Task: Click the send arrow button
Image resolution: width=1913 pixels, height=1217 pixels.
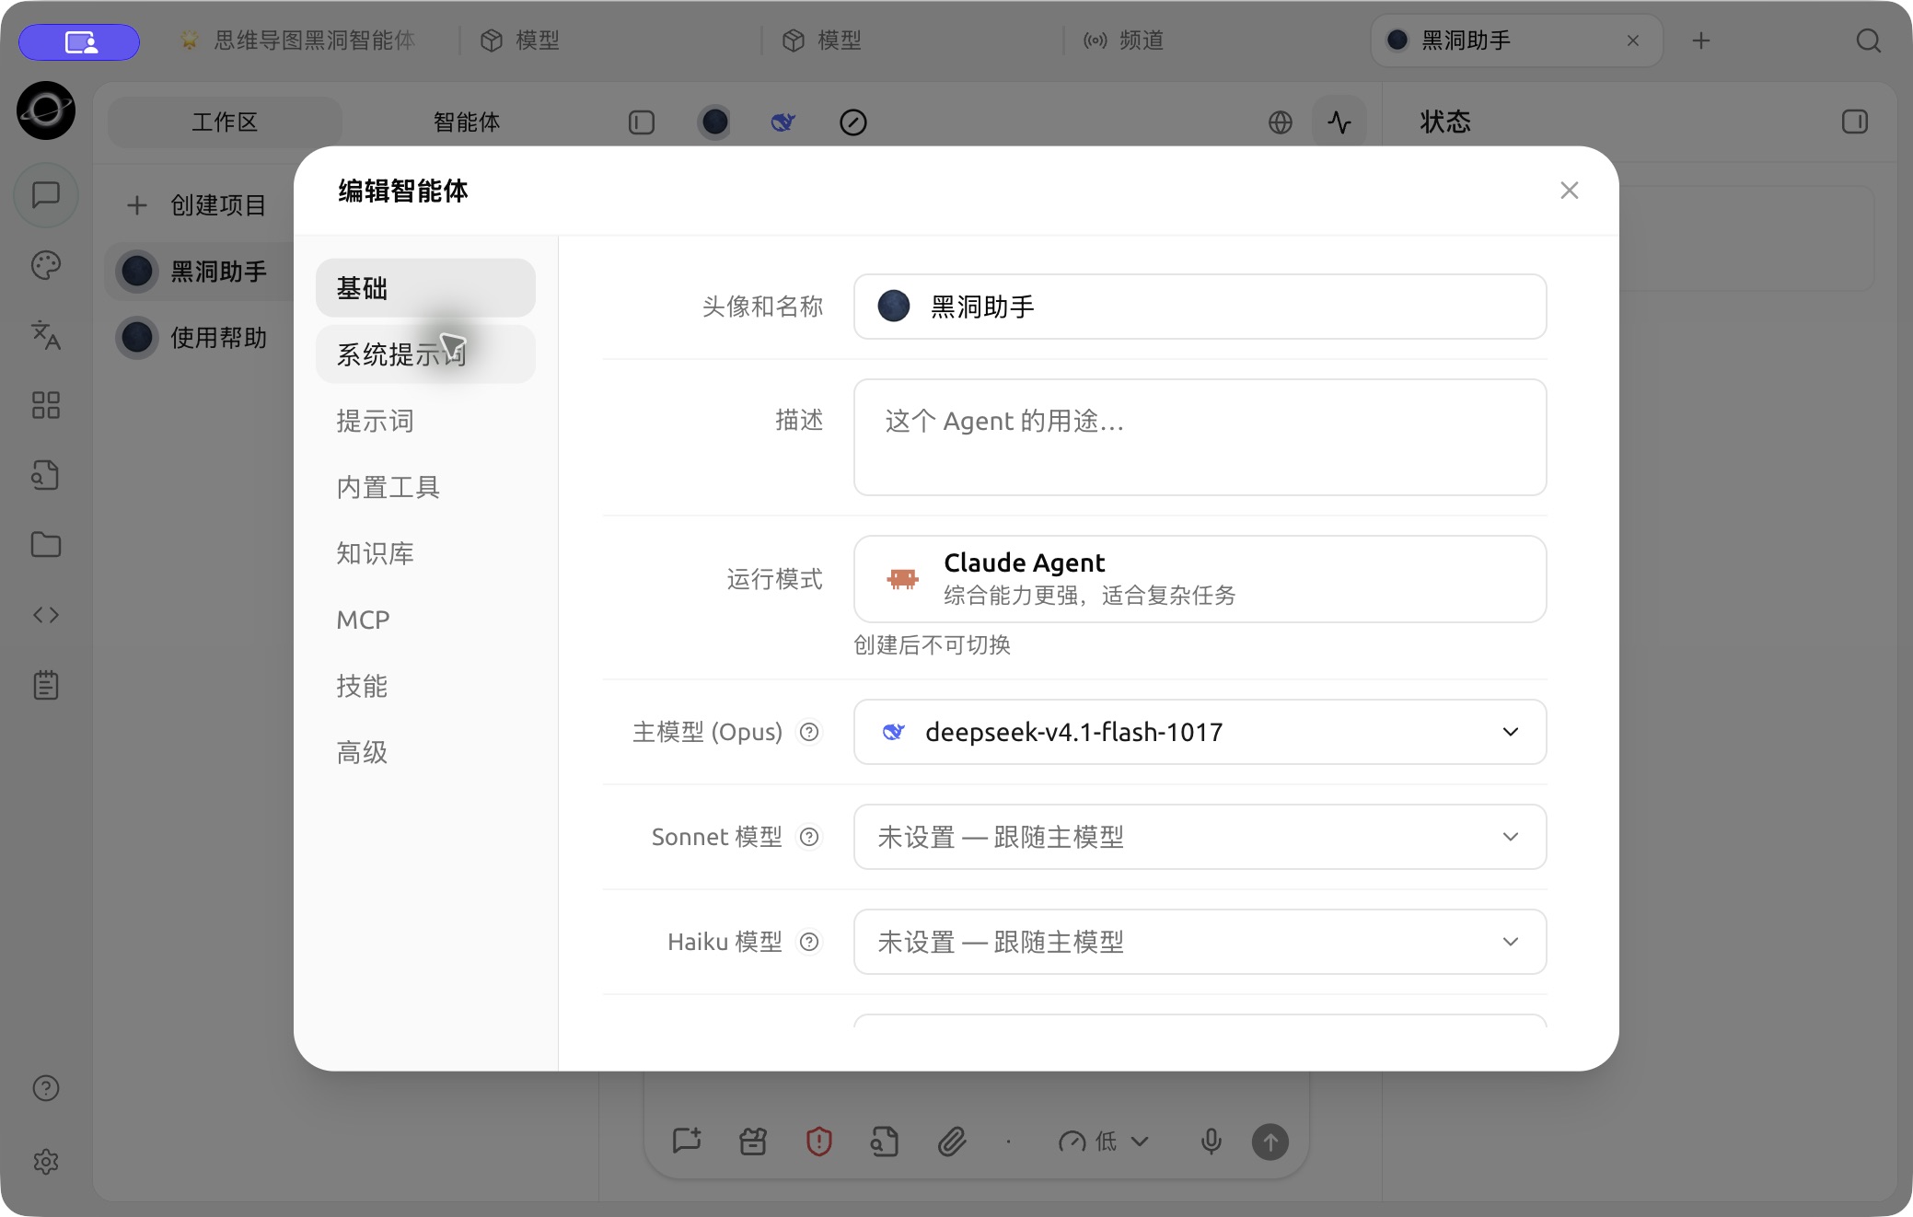Action: 1270,1142
